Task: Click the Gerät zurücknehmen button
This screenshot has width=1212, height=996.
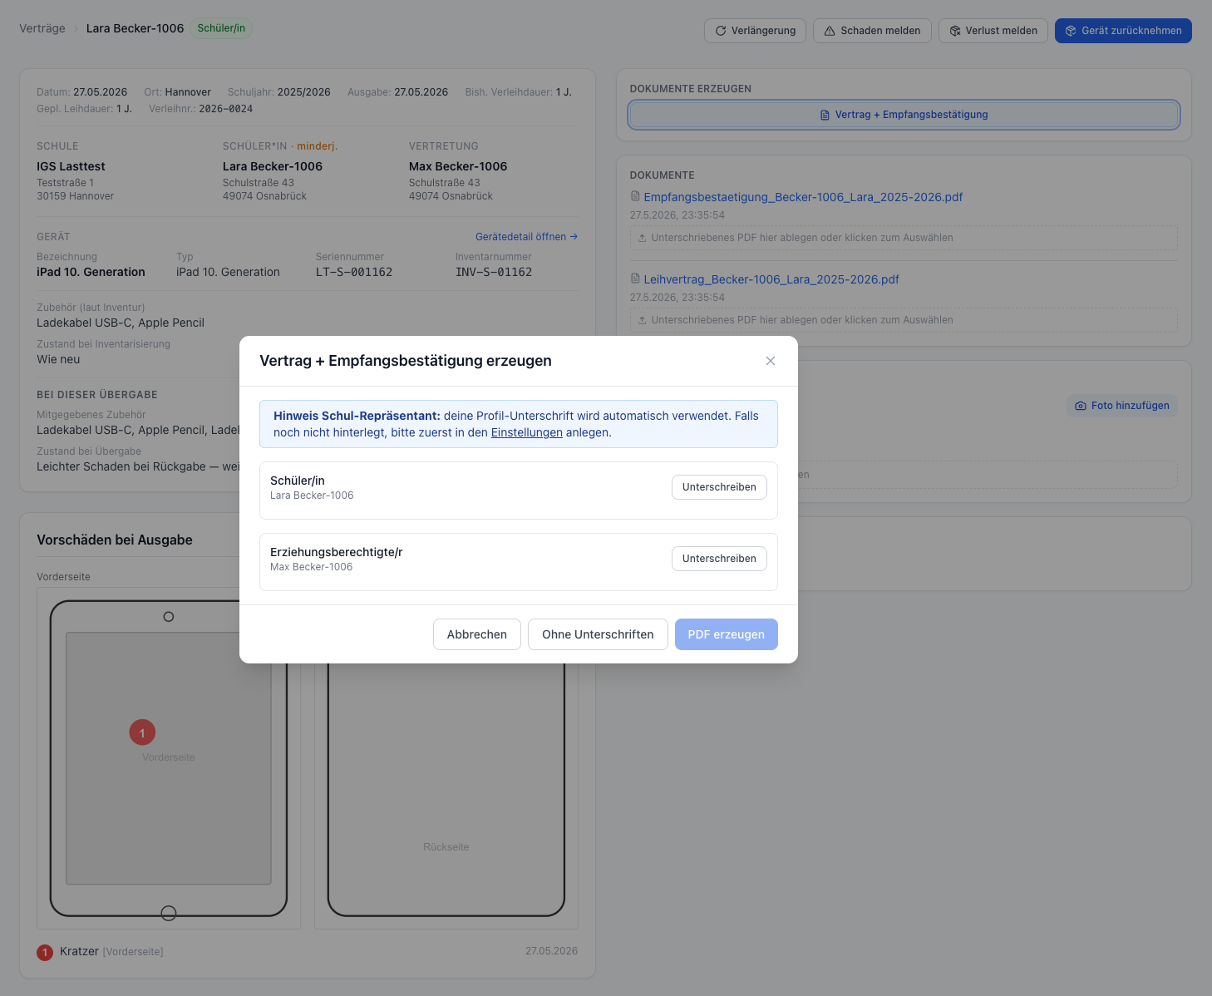Action: [x=1123, y=31]
